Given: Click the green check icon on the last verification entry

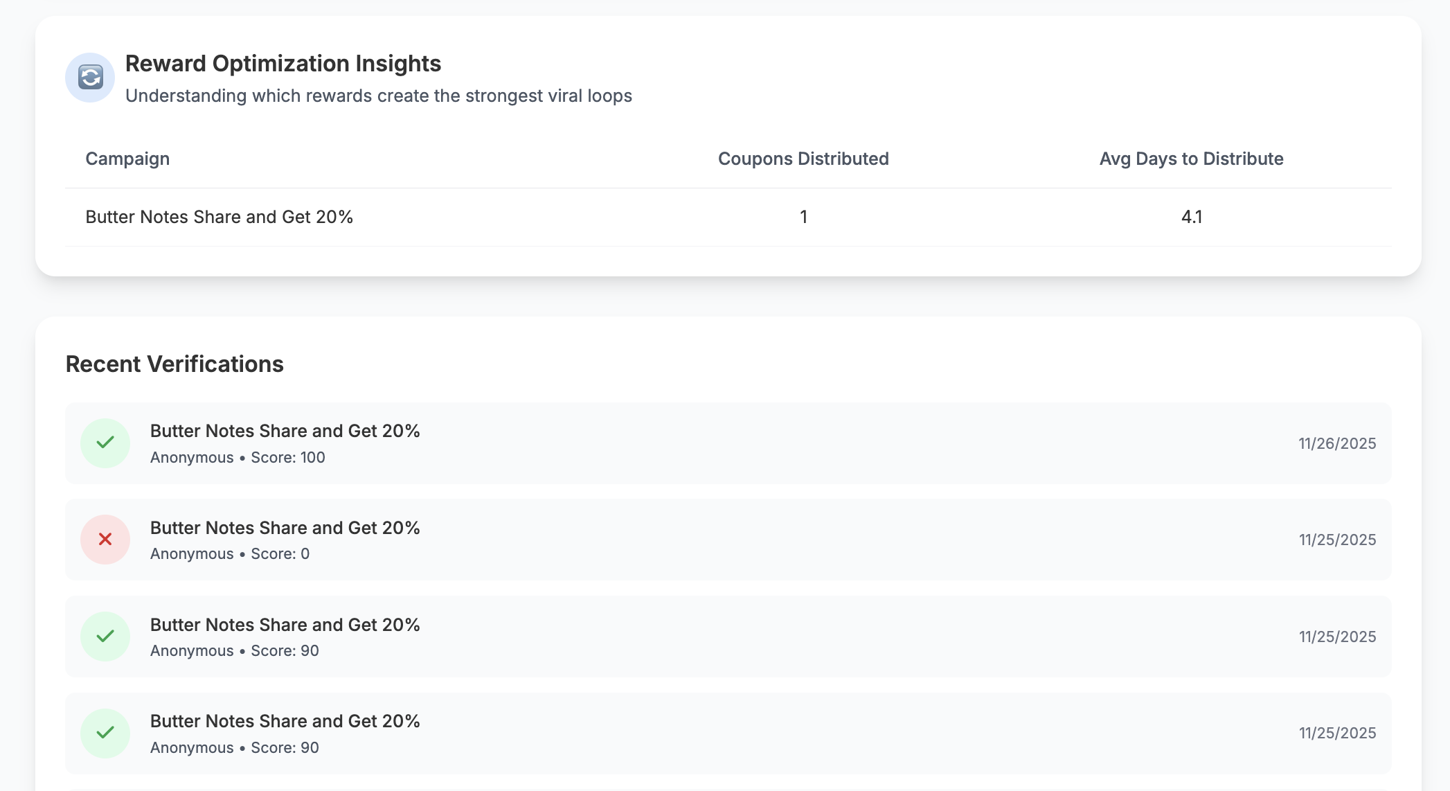Looking at the screenshot, I should click(x=105, y=733).
